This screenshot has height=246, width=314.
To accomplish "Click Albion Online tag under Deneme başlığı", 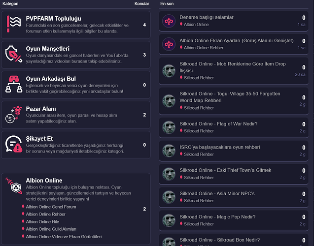I will click(196, 25).
